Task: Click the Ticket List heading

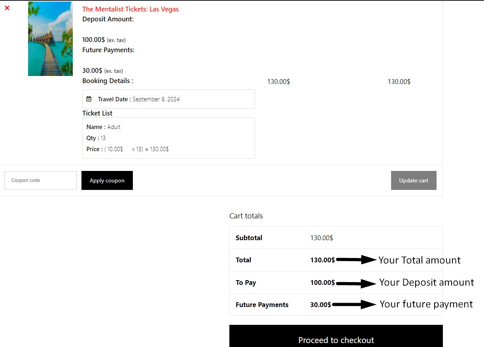Action: pos(97,113)
